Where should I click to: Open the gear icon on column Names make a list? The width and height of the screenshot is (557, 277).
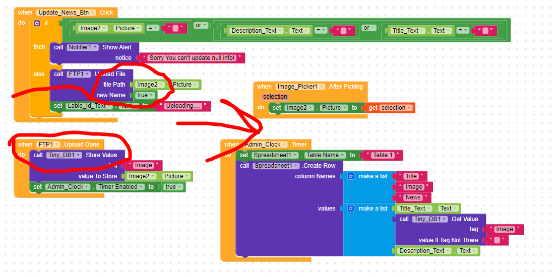(x=351, y=176)
